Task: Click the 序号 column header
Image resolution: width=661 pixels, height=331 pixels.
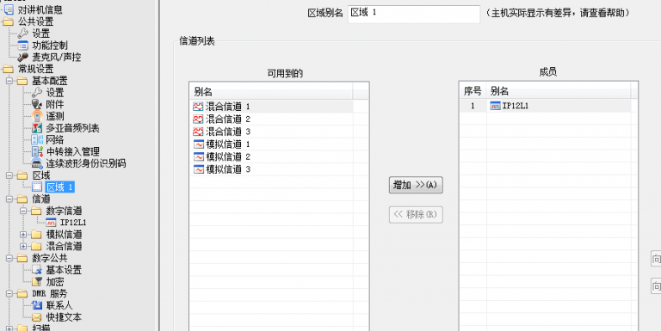Action: 473,91
